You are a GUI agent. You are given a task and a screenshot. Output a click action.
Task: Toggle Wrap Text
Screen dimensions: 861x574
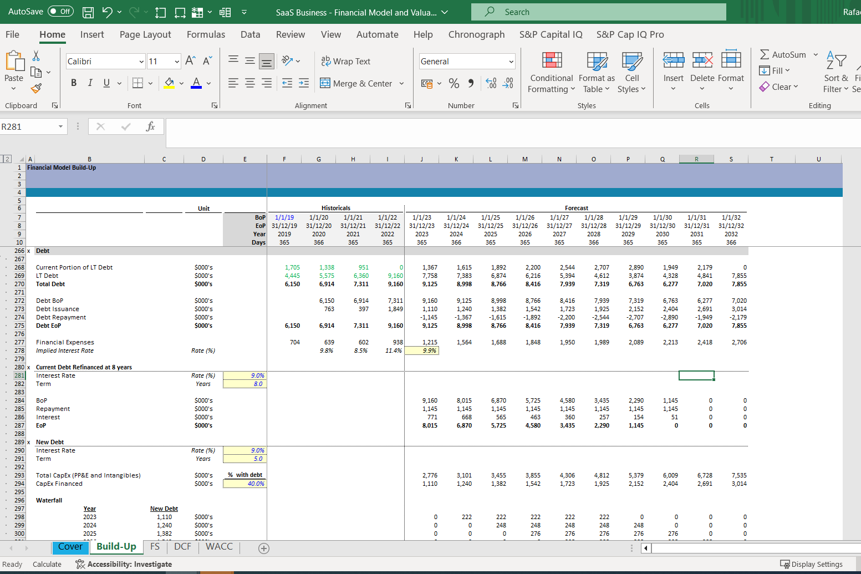point(346,62)
